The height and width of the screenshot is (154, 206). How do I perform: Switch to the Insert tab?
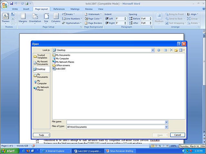26,9
